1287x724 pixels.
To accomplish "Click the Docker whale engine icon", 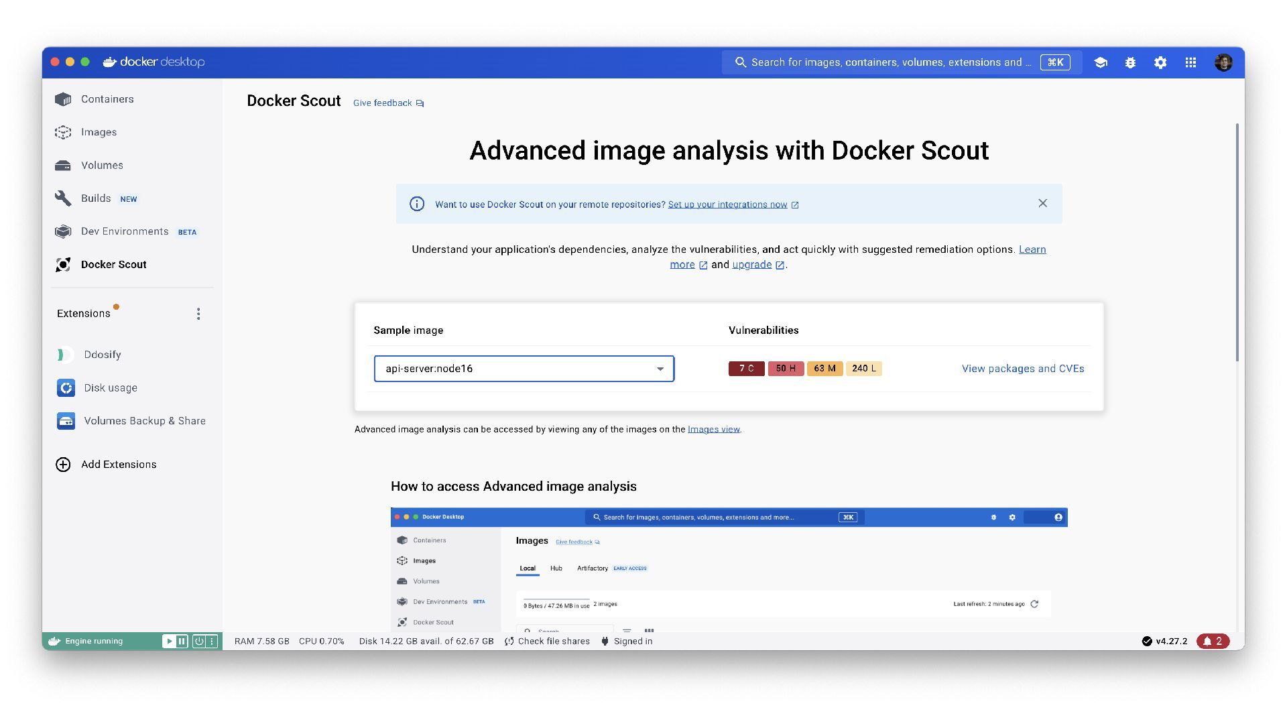I will pos(54,642).
